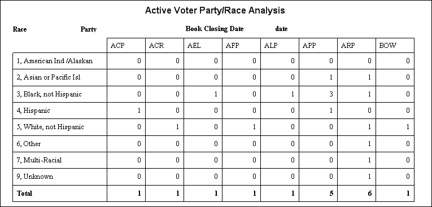432x207 pixels.
Task: Click the ACP column header
Action: coord(117,46)
